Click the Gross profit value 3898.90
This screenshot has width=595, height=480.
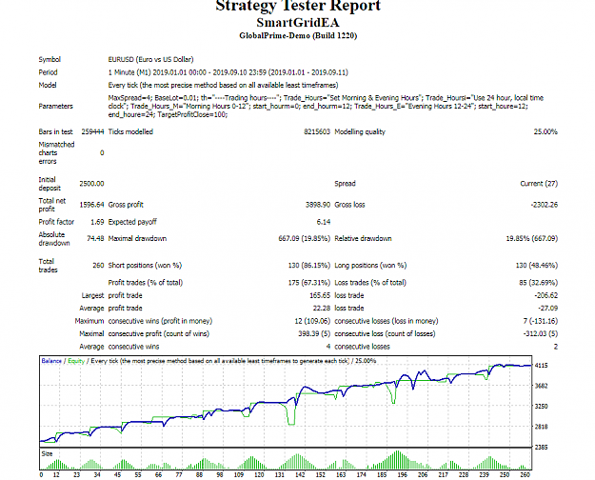318,205
